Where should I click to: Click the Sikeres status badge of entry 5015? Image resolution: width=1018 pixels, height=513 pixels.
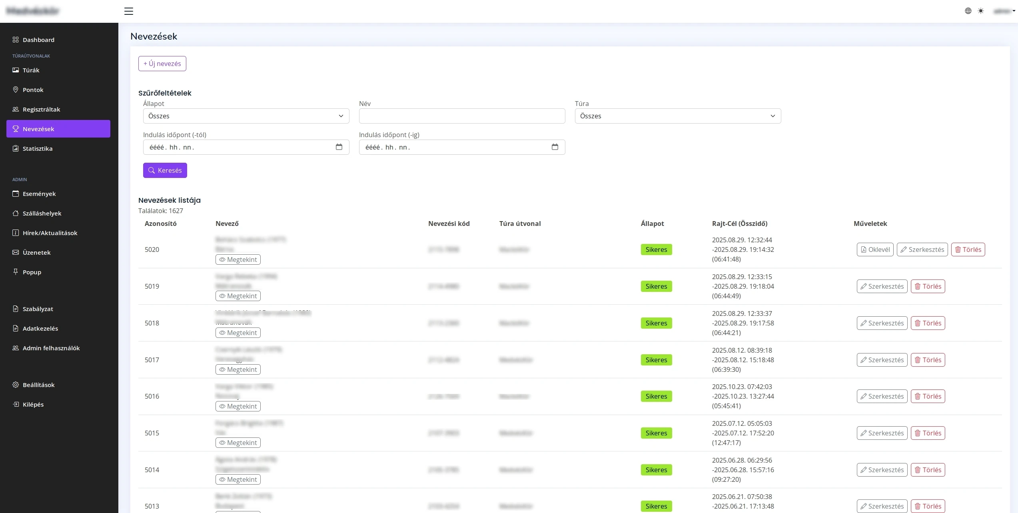point(656,433)
